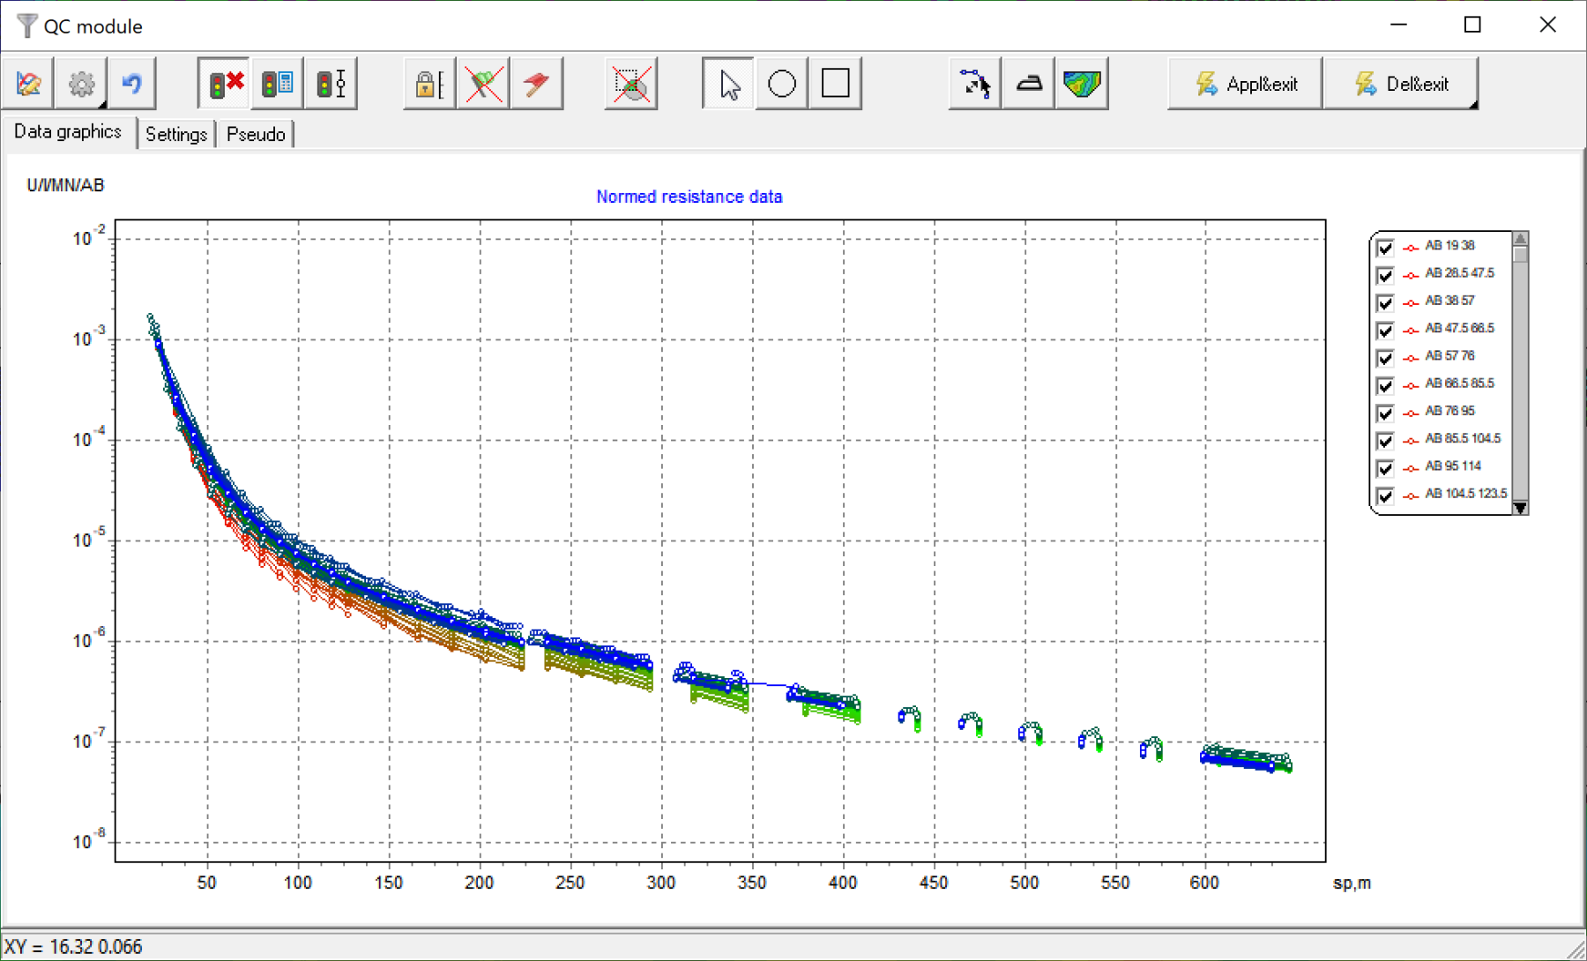Disable the AB 95 114 series checkbox
This screenshot has width=1587, height=961.
click(1385, 467)
